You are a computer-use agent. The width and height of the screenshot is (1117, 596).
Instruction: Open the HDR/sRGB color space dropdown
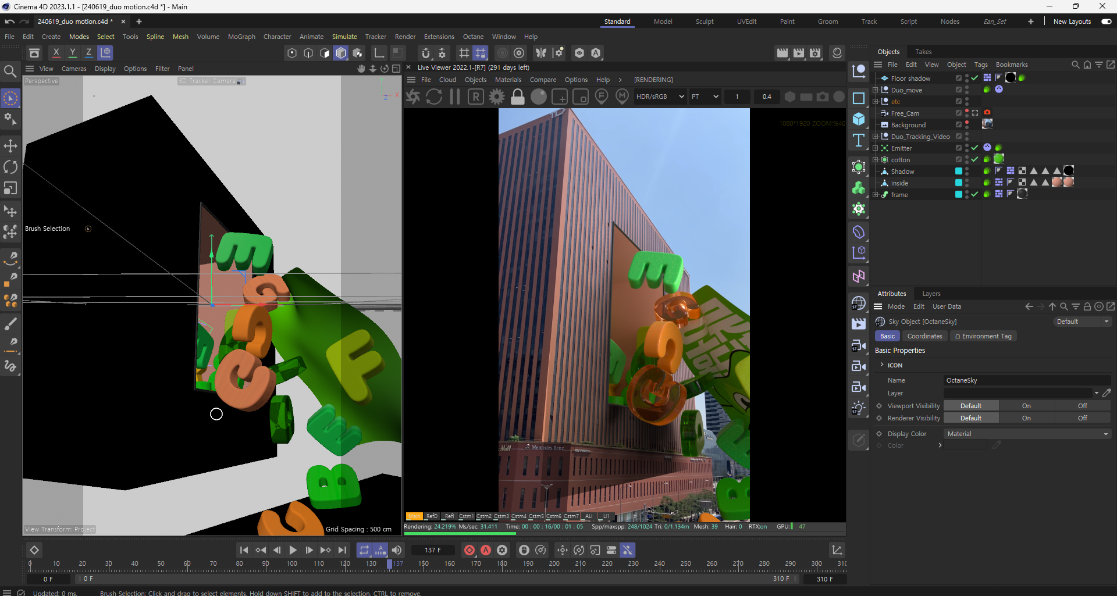click(x=659, y=97)
